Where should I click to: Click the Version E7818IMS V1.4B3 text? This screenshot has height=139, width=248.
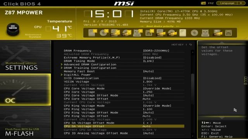coord(106,25)
